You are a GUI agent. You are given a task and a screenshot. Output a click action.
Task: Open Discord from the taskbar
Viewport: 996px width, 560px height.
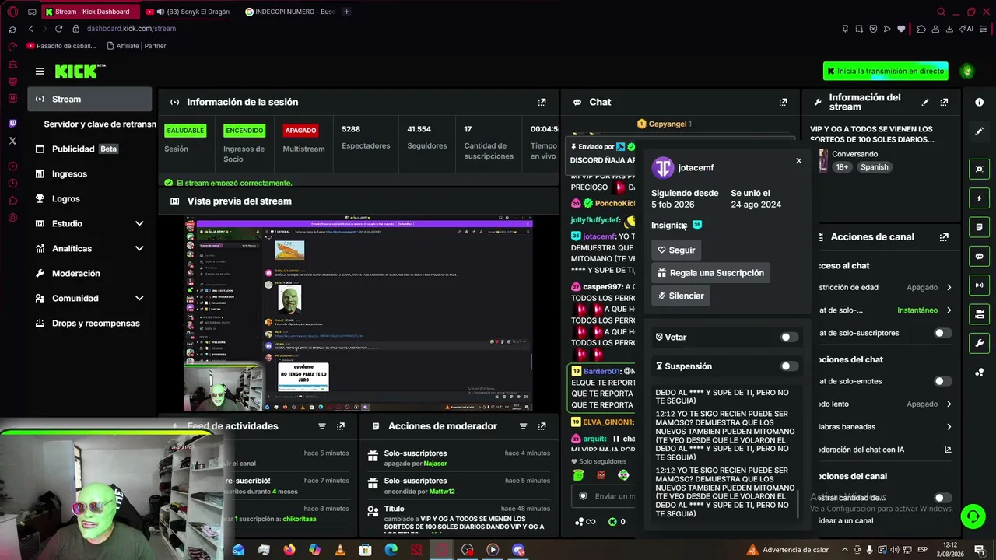tap(518, 550)
